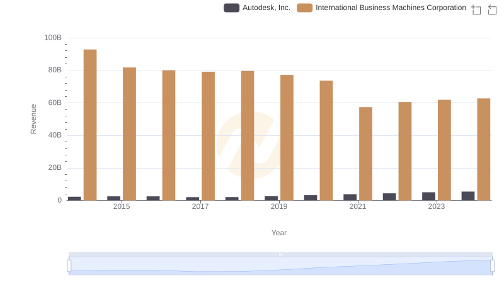Click the Revenue axis title
This screenshot has width=504, height=290.
coord(33,119)
